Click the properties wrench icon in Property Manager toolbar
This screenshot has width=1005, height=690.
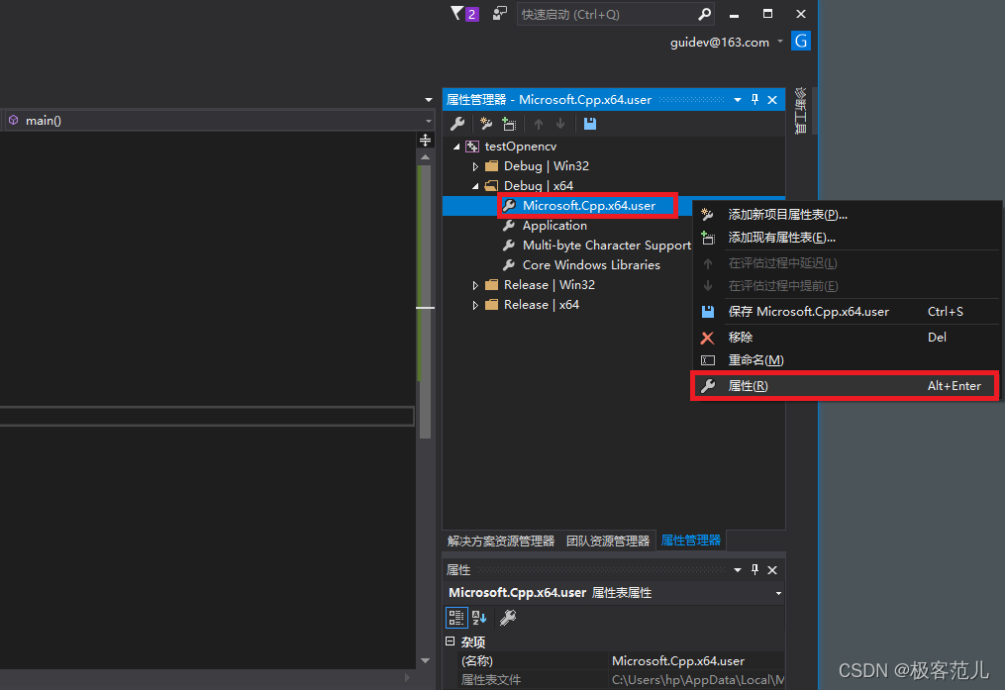coord(457,123)
